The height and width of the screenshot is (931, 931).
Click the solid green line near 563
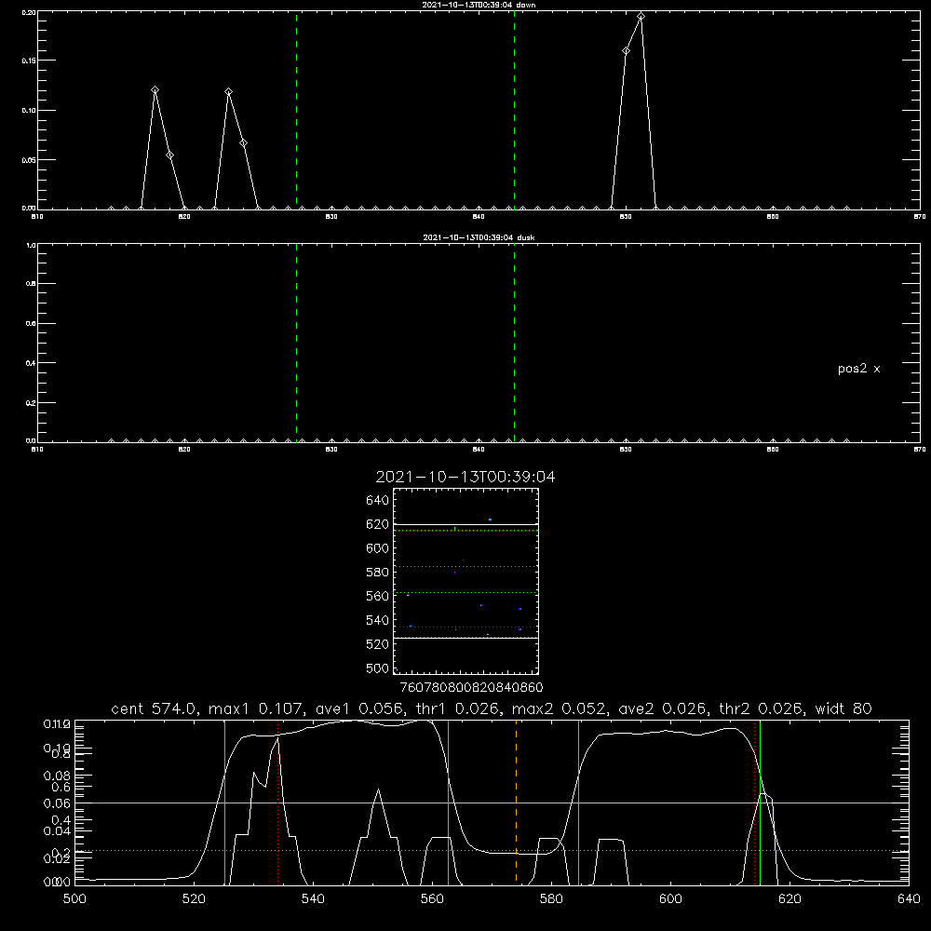449,802
